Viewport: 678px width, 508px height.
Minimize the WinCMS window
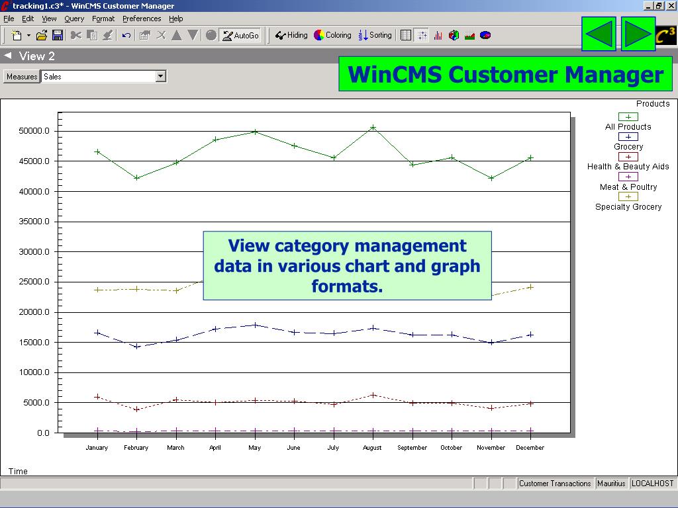tap(649, 5)
